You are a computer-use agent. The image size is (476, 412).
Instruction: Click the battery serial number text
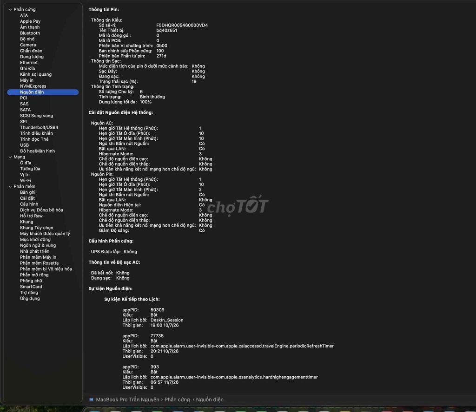click(x=182, y=25)
